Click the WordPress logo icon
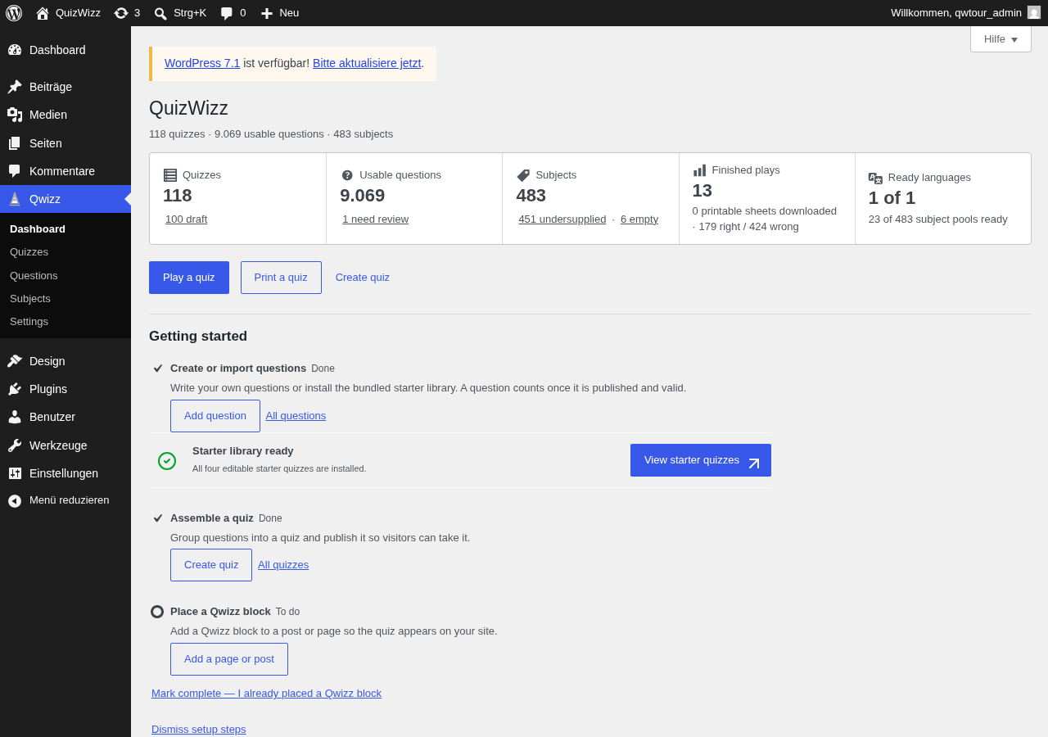 point(14,13)
